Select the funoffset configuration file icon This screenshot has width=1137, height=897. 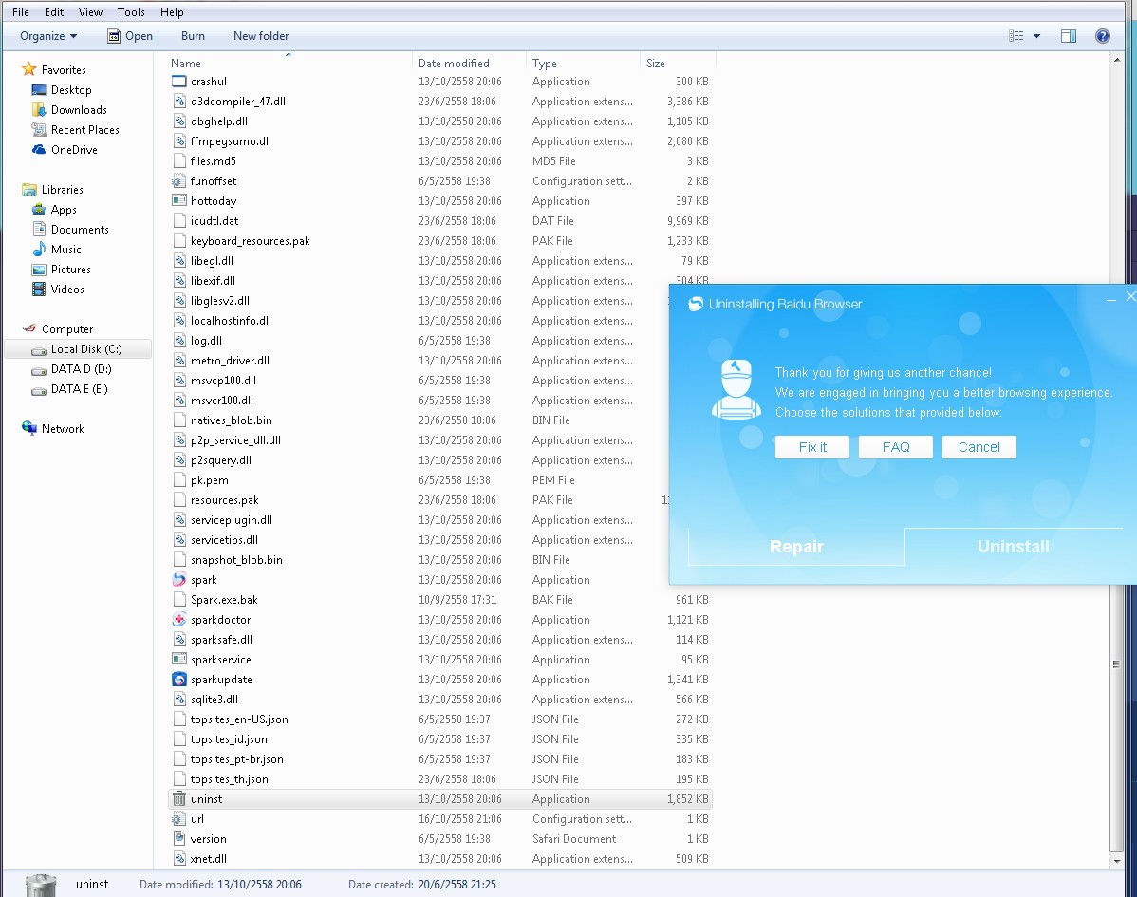[179, 181]
